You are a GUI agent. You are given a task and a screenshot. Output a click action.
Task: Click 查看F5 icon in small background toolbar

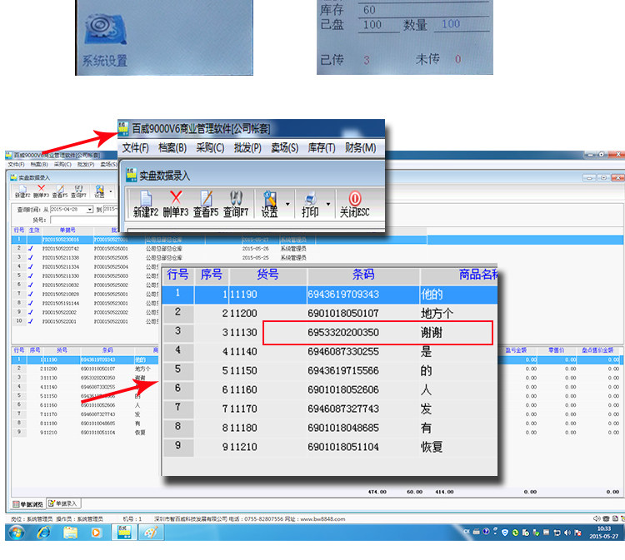(60, 189)
